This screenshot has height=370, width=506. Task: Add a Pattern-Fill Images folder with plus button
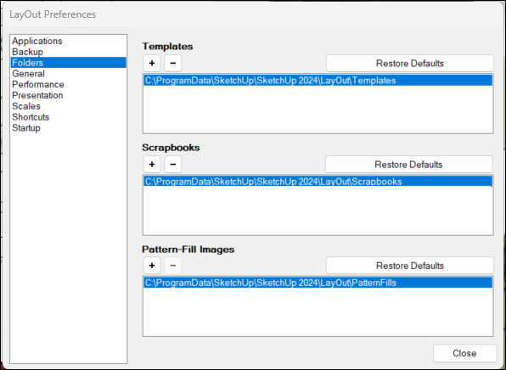(x=152, y=266)
